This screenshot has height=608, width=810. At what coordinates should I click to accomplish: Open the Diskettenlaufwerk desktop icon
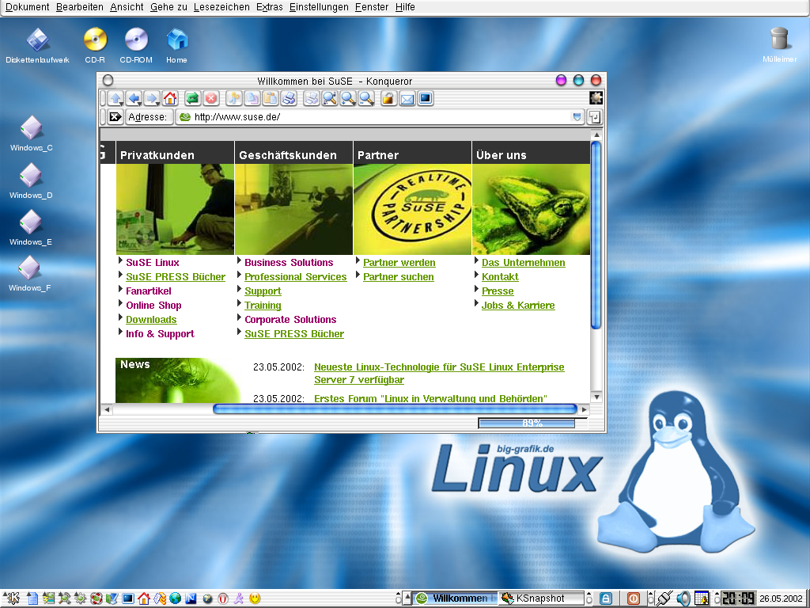click(x=37, y=45)
